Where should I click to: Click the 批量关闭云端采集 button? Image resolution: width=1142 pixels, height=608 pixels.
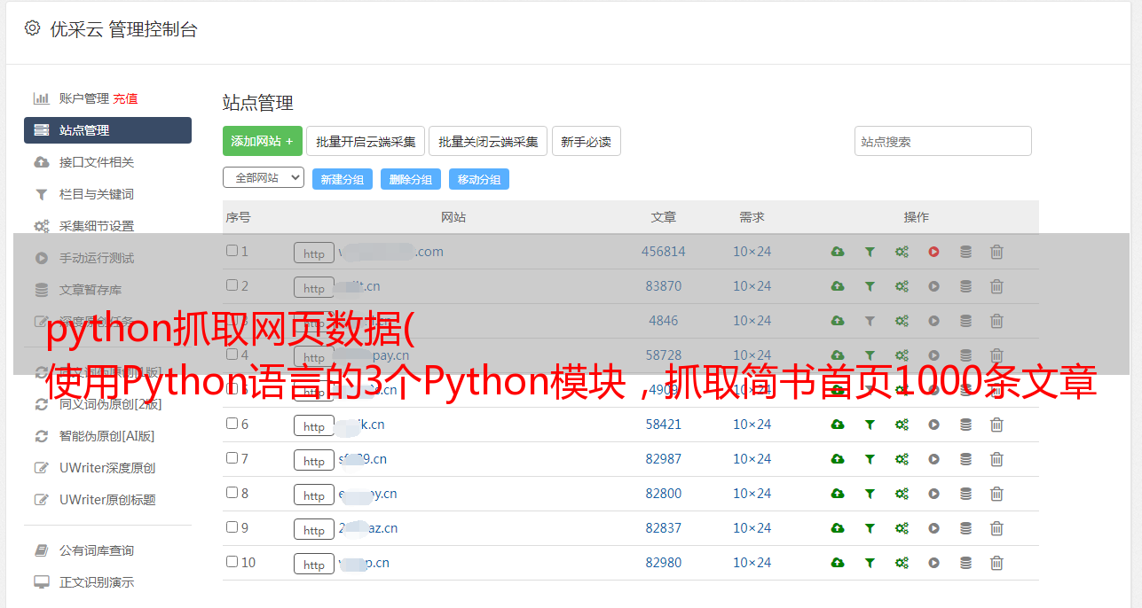488,141
